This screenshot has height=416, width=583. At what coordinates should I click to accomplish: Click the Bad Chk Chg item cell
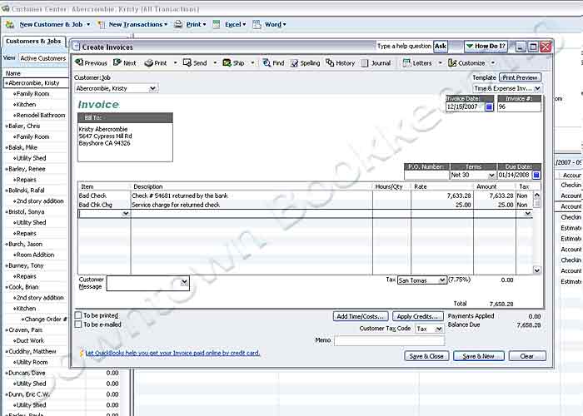pyautogui.click(x=104, y=205)
